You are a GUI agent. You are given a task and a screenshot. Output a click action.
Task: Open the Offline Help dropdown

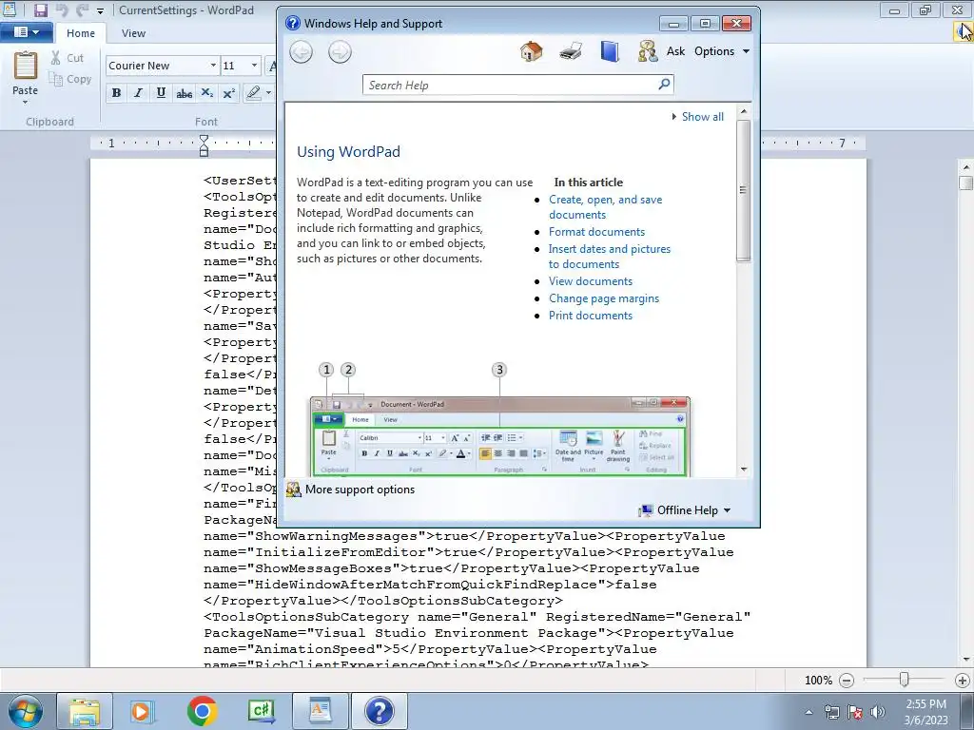tap(686, 510)
